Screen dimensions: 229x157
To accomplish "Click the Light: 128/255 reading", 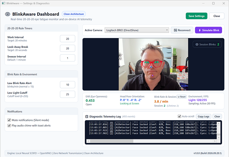I will (198, 100).
